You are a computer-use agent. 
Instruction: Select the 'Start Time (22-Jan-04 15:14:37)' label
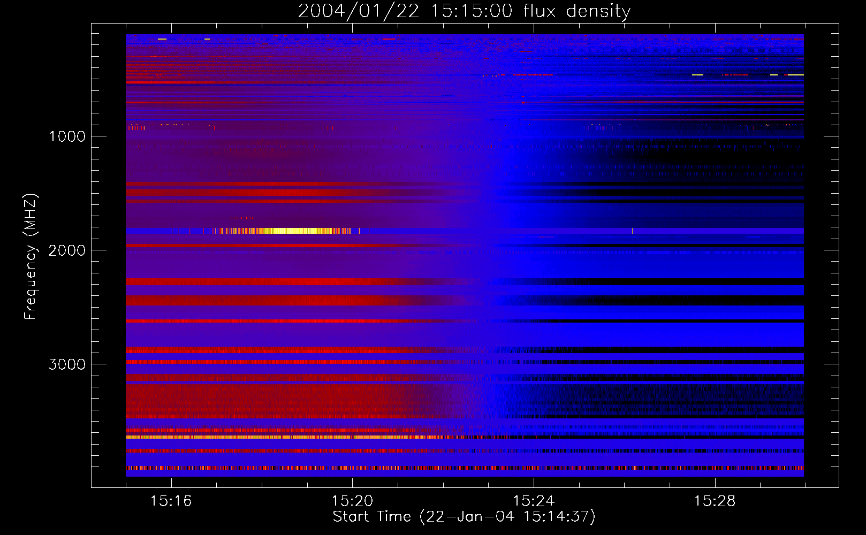click(464, 517)
